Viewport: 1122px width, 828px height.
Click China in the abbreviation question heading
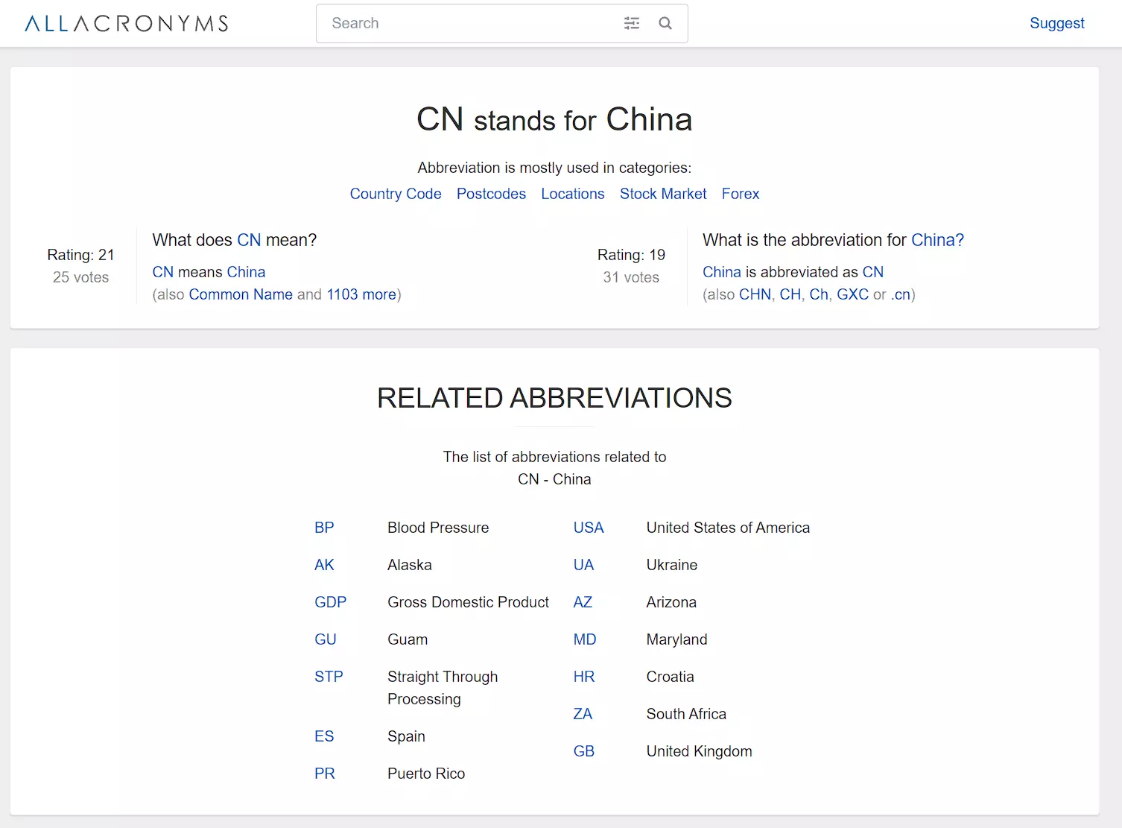[x=936, y=240]
